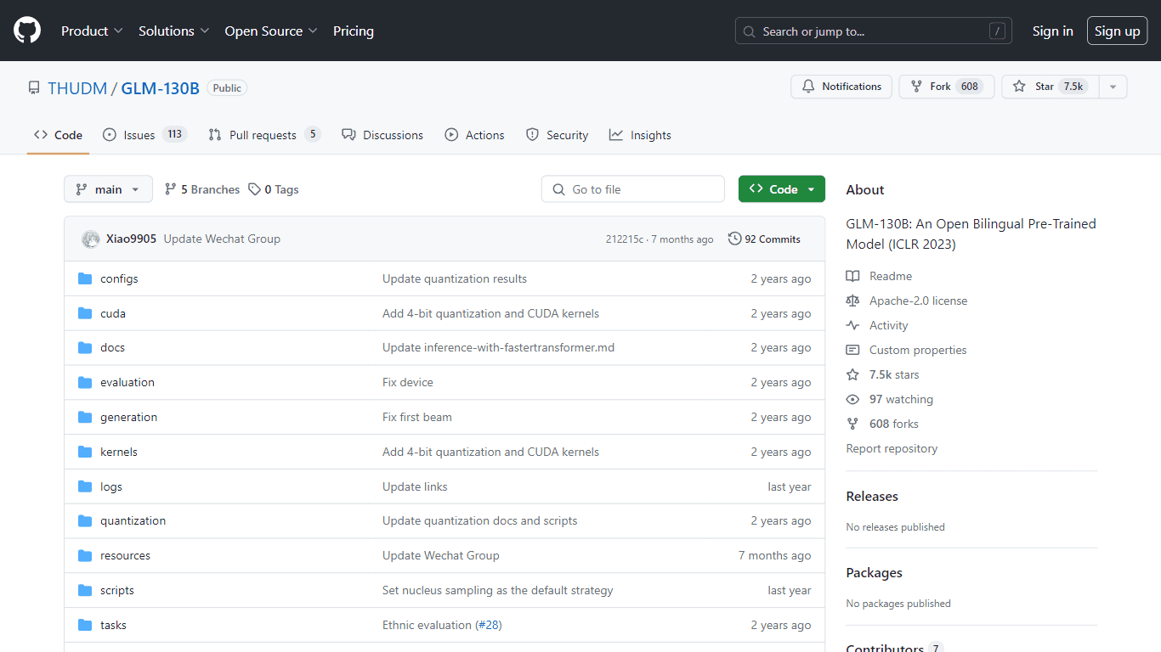Click the Report repository link
The image size is (1161, 652).
tap(892, 448)
